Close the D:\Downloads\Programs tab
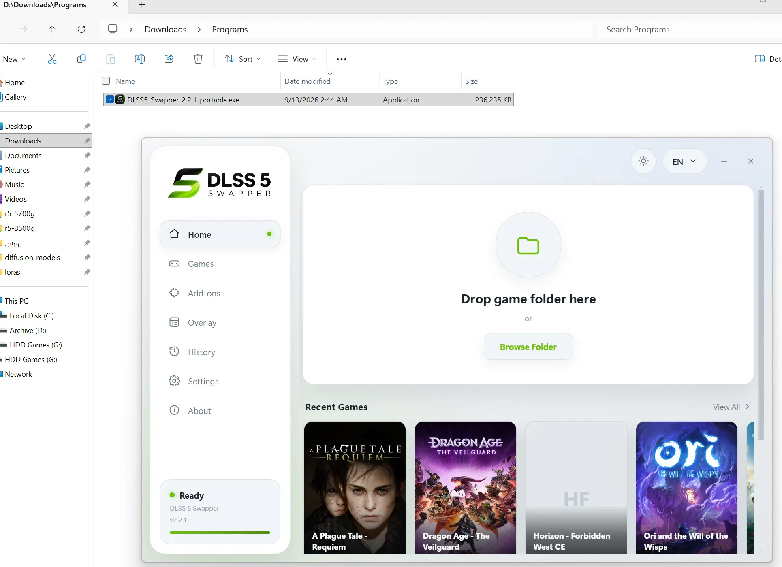This screenshot has width=782, height=567. (x=115, y=4)
